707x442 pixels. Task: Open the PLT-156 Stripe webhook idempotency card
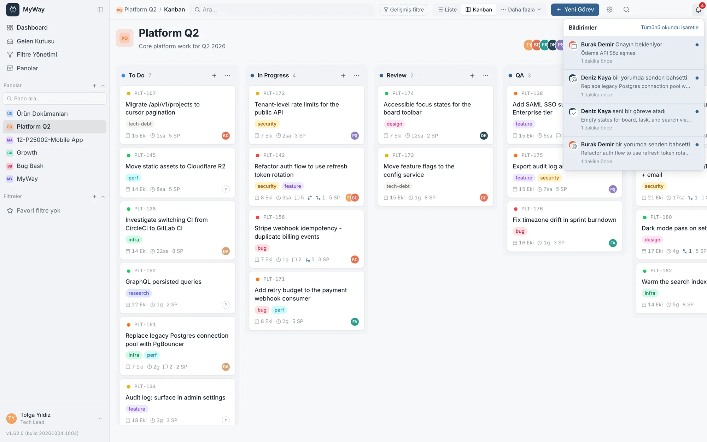point(306,239)
